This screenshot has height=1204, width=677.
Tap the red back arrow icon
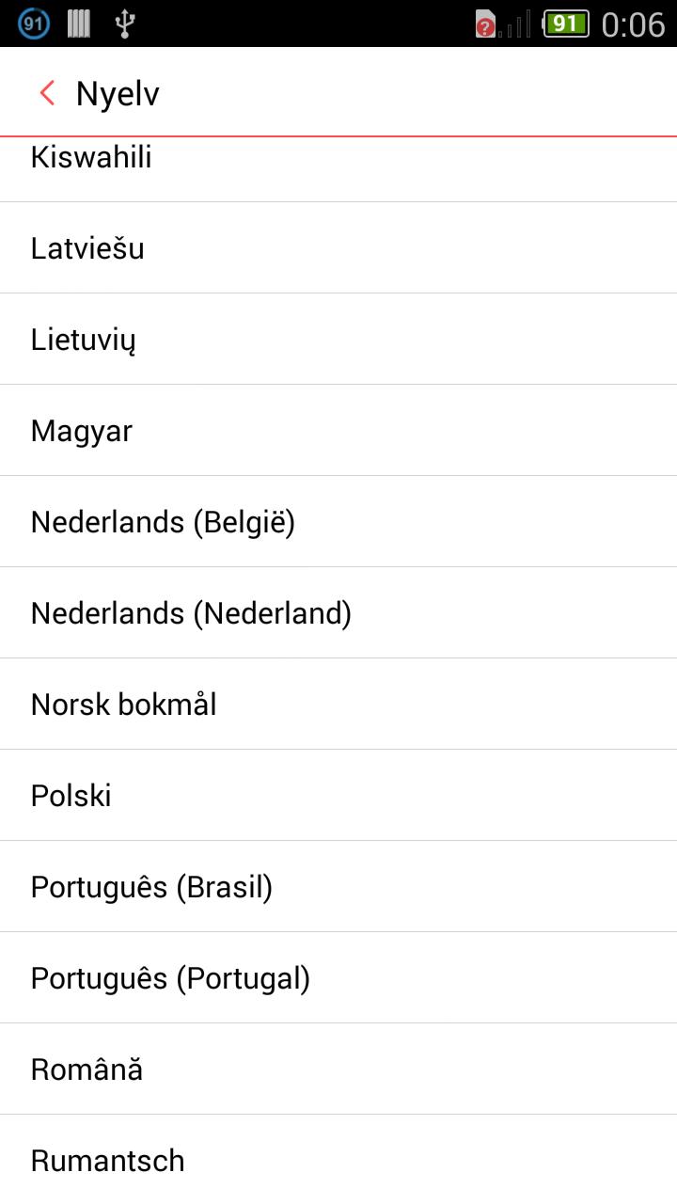tap(47, 93)
